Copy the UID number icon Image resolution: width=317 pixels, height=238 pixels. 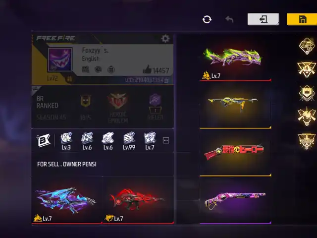(166, 80)
